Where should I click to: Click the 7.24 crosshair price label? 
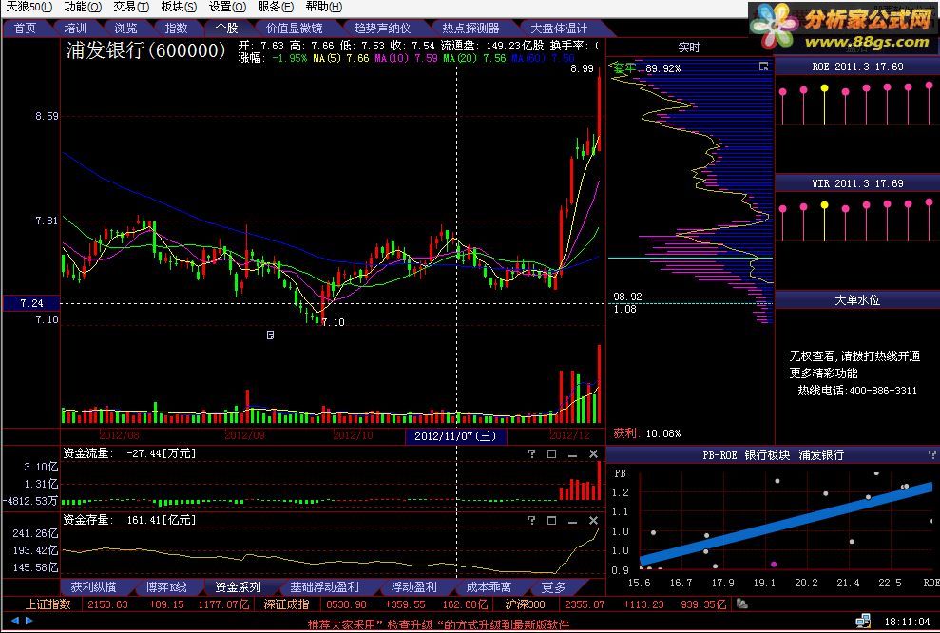[x=31, y=303]
